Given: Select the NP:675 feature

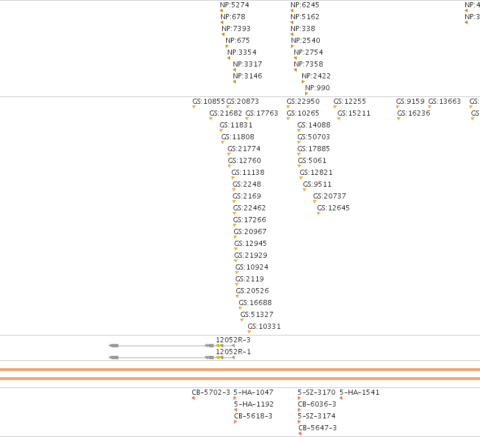Looking at the screenshot, I should click(237, 41).
